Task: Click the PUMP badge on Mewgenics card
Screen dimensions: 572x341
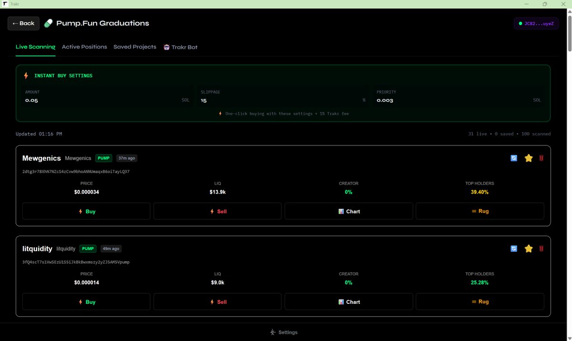Action: pyautogui.click(x=104, y=158)
